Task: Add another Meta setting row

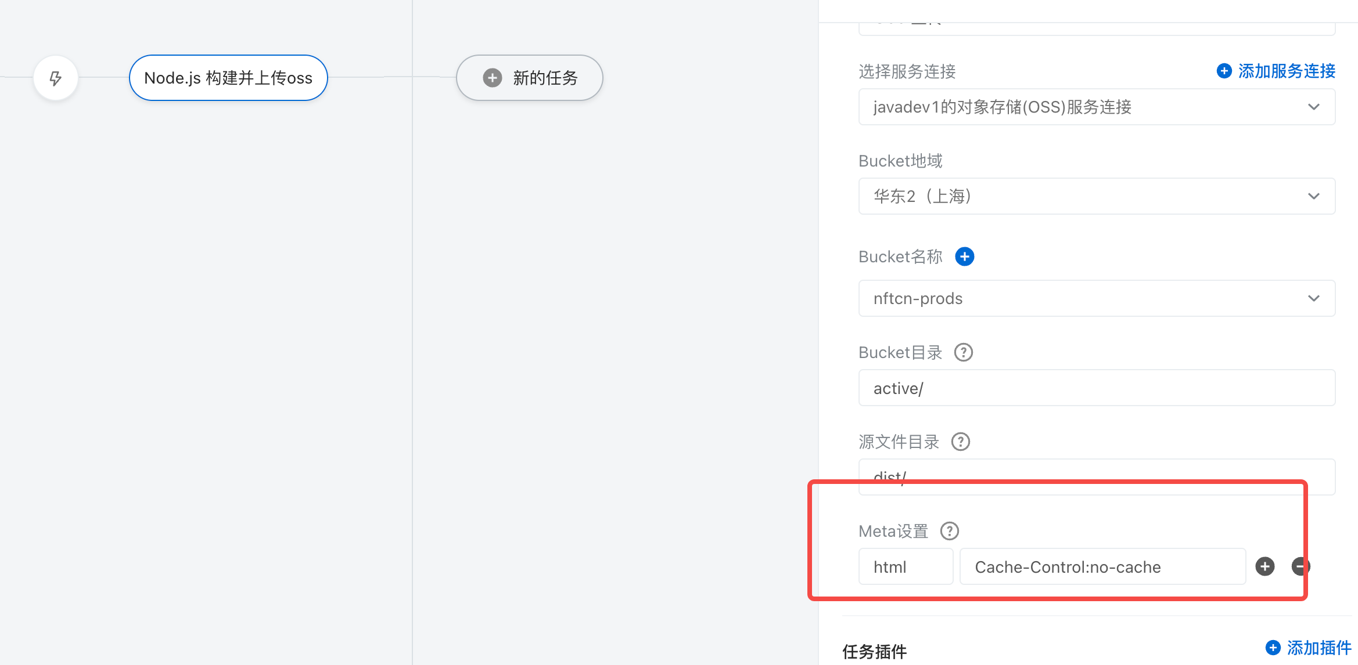Action: (x=1264, y=566)
